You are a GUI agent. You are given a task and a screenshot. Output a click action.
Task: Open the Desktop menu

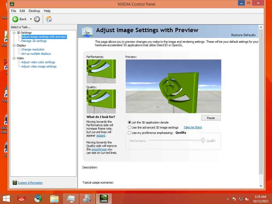[34, 11]
